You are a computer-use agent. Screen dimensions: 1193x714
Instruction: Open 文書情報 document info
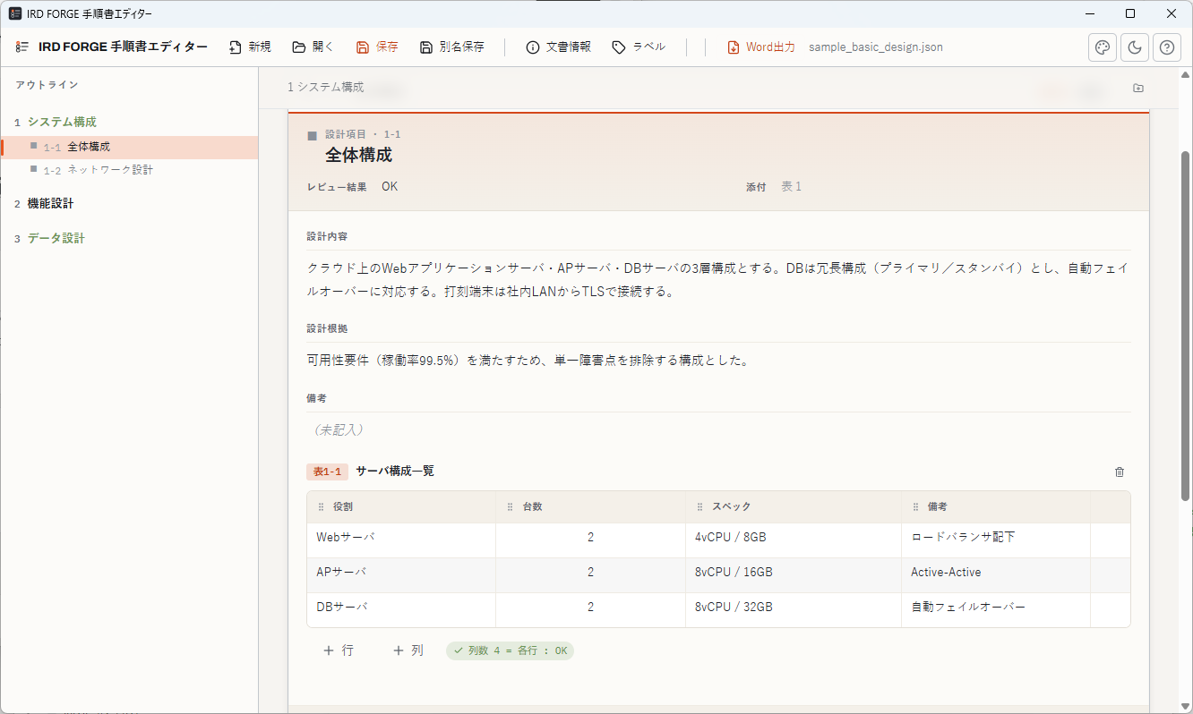[559, 47]
